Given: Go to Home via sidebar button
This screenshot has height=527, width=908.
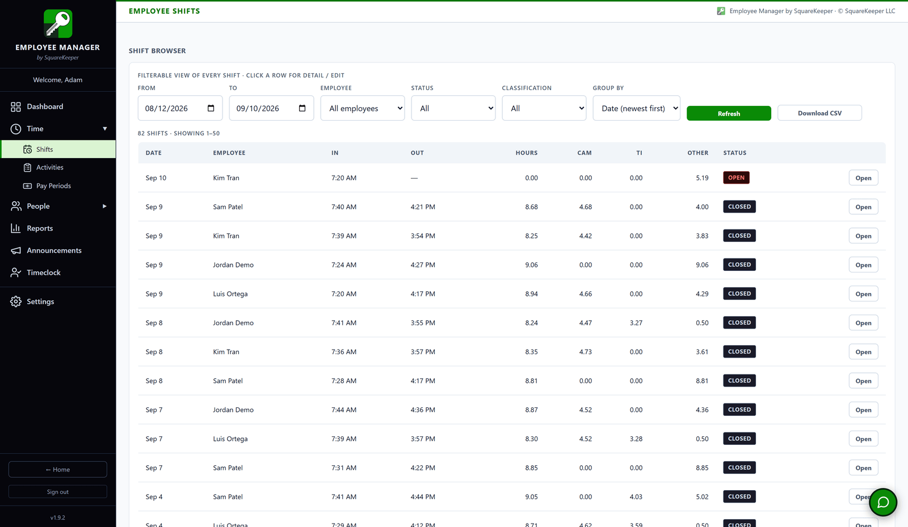Looking at the screenshot, I should (58, 469).
